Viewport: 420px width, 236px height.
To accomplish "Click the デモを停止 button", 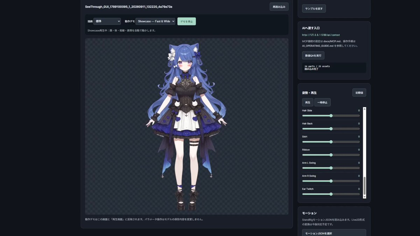I will [x=187, y=21].
